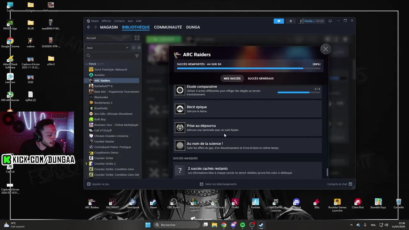Open the library advanced filter options icon

click(137, 56)
